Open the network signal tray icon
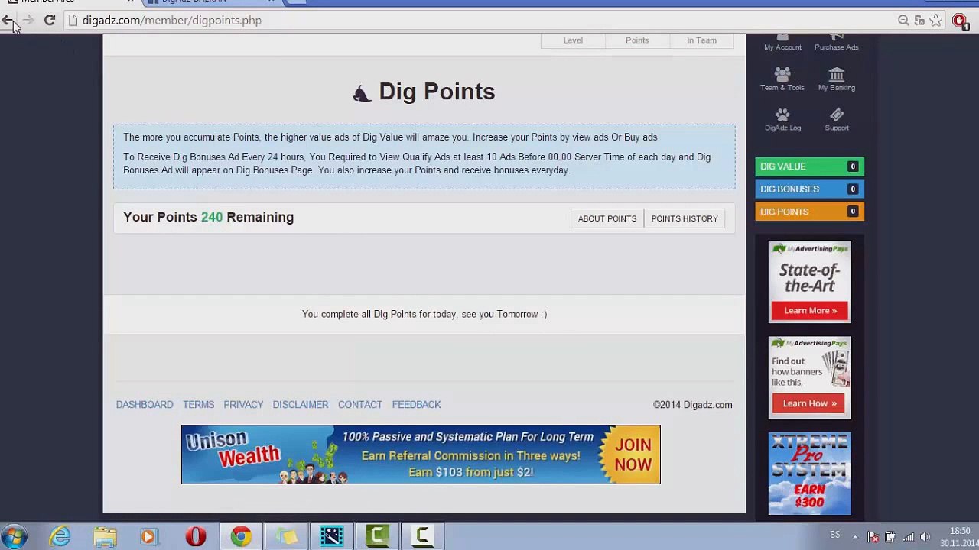The height and width of the screenshot is (550, 979). (908, 536)
